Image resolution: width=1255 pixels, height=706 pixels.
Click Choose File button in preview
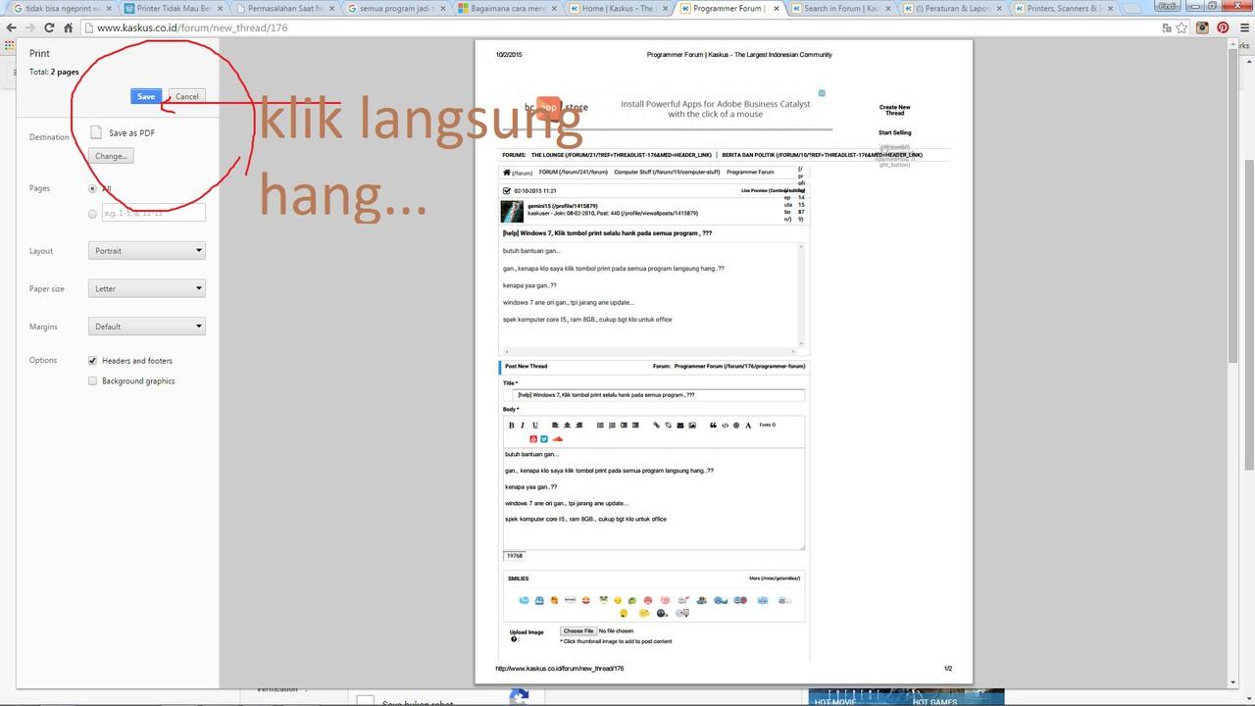[577, 631]
